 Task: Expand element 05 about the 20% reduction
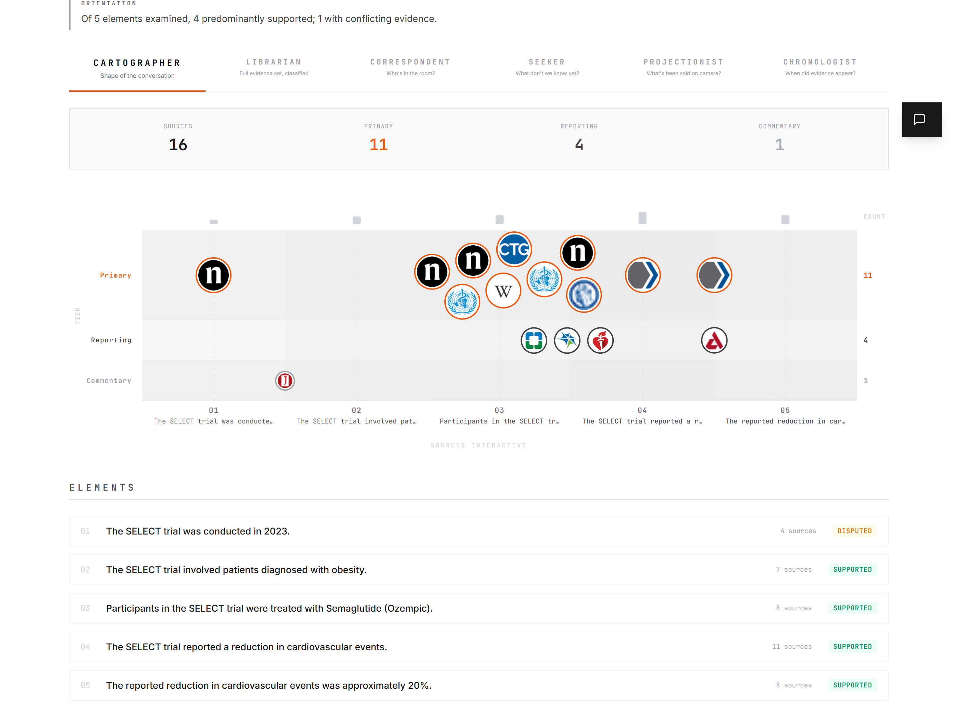[479, 685]
